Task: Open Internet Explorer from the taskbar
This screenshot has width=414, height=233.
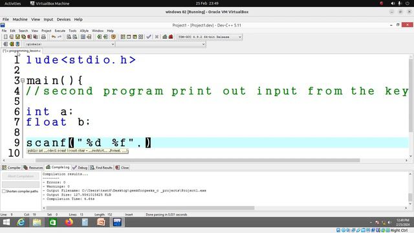Action: click(x=21, y=222)
